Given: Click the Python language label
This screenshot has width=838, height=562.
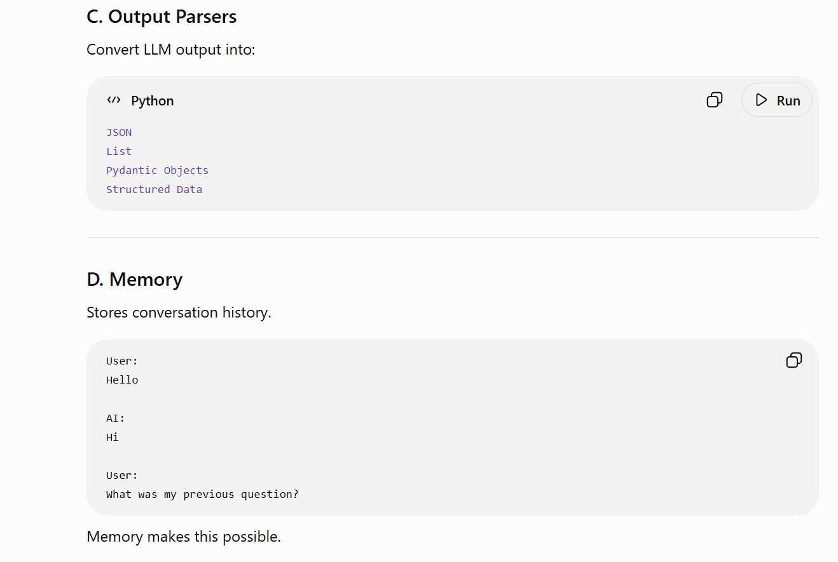Looking at the screenshot, I should (x=153, y=101).
